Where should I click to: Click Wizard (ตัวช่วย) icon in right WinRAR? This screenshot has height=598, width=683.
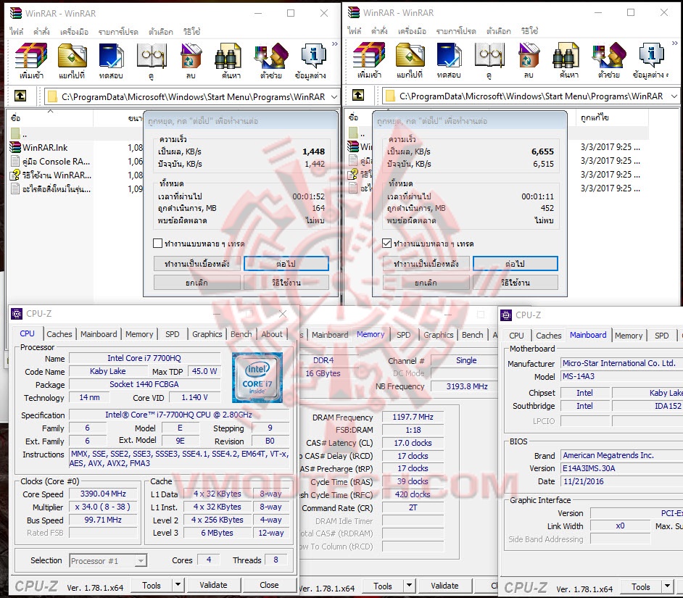[x=609, y=55]
